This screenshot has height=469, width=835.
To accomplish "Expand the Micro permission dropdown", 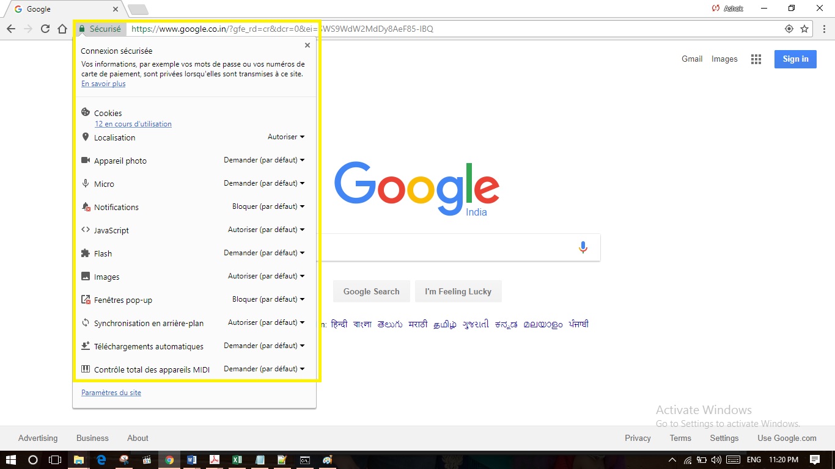I will pyautogui.click(x=264, y=183).
